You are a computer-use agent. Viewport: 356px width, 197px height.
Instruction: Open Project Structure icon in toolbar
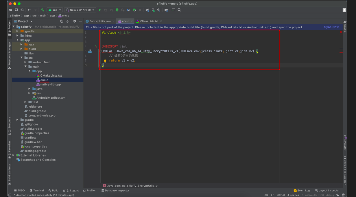(x=166, y=10)
